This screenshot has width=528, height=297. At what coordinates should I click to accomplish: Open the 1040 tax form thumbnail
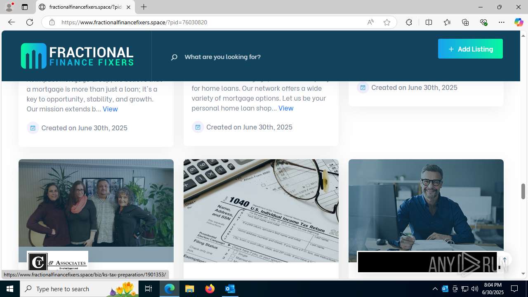tap(261, 210)
